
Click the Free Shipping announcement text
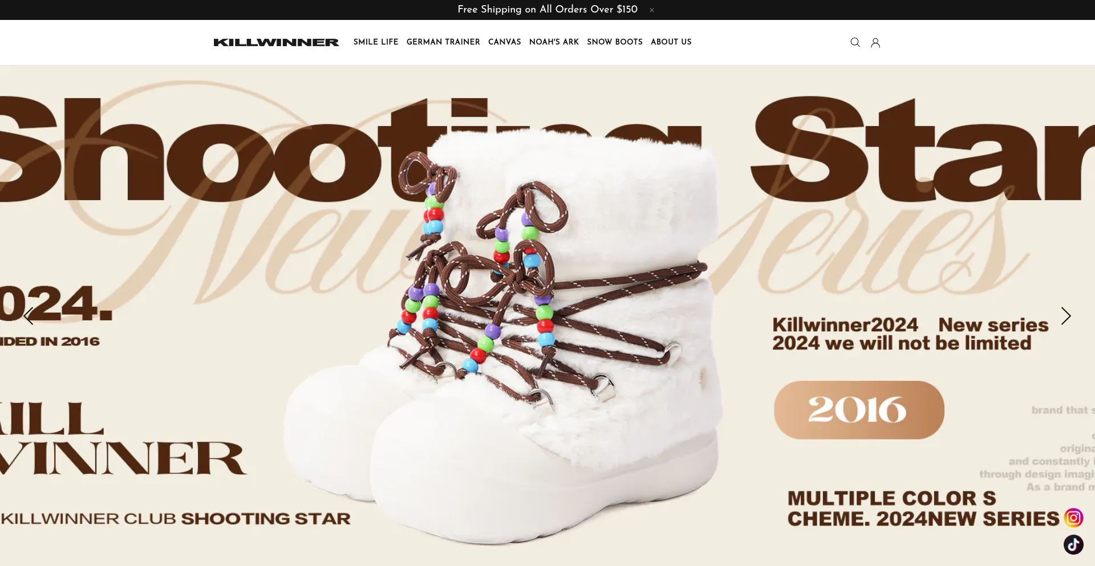[547, 9]
